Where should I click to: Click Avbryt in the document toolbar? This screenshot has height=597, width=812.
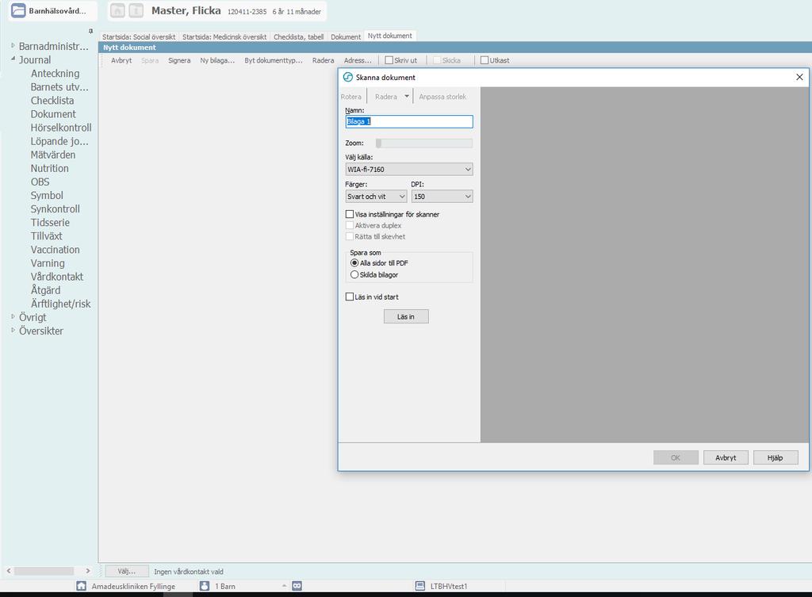click(121, 60)
